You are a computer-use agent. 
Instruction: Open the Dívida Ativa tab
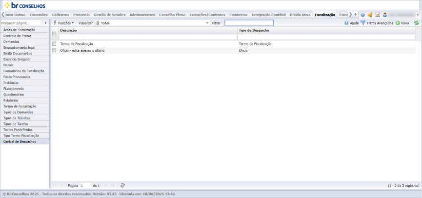[x=300, y=15]
